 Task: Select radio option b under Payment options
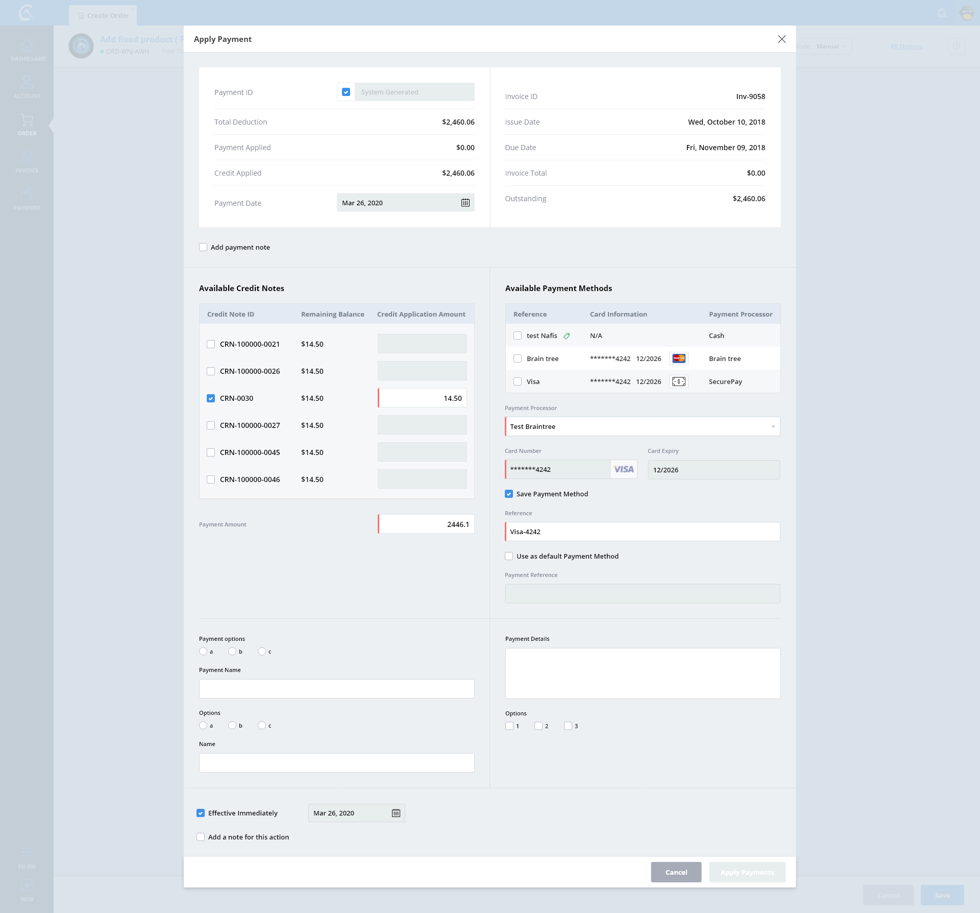point(232,652)
